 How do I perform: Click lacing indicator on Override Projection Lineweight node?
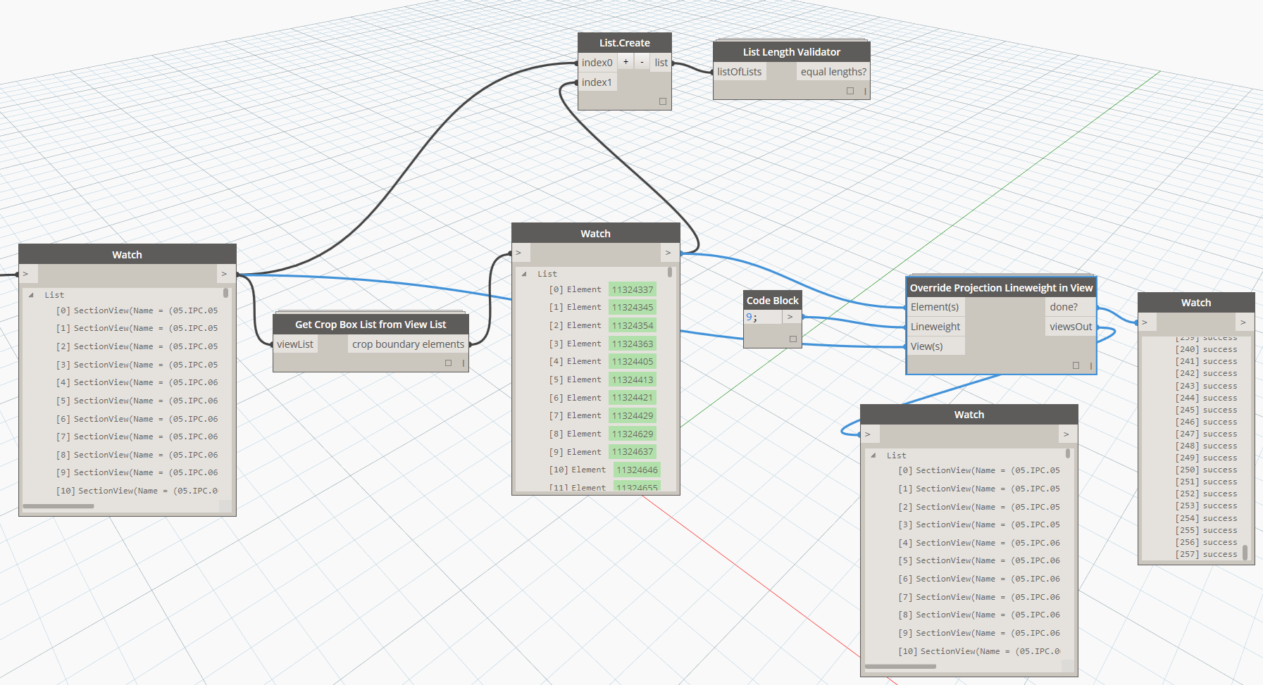click(1090, 365)
